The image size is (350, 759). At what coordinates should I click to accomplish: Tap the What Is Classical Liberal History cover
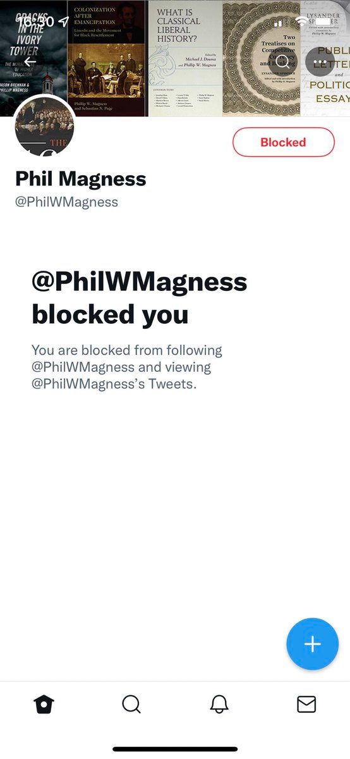[x=185, y=58]
